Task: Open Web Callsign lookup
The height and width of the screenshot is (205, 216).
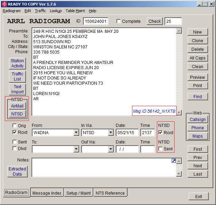Action: [198, 120]
